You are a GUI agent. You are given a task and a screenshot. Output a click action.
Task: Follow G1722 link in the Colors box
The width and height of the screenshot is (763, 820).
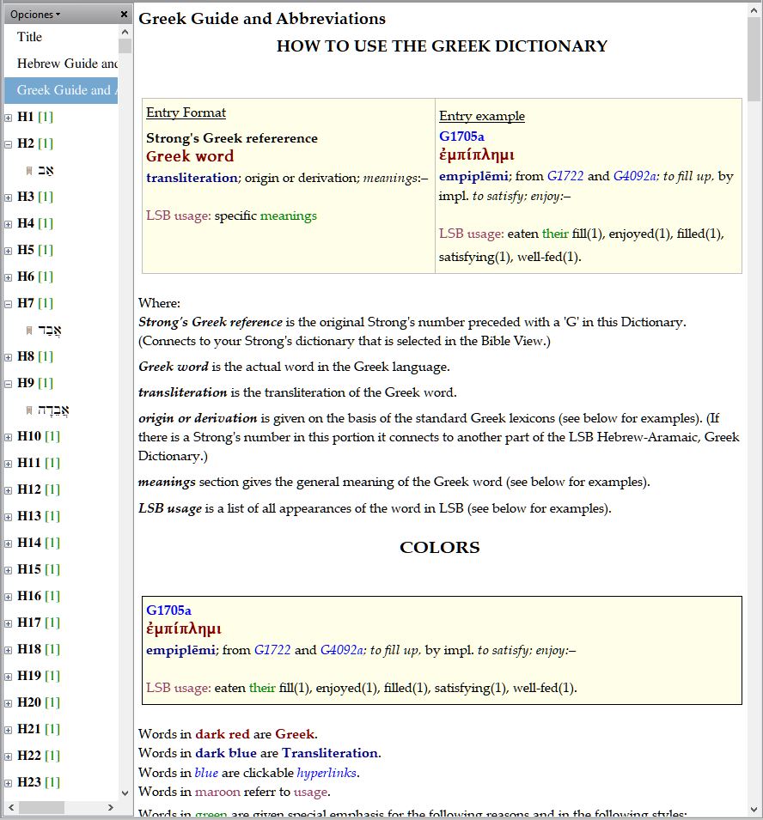click(x=272, y=650)
